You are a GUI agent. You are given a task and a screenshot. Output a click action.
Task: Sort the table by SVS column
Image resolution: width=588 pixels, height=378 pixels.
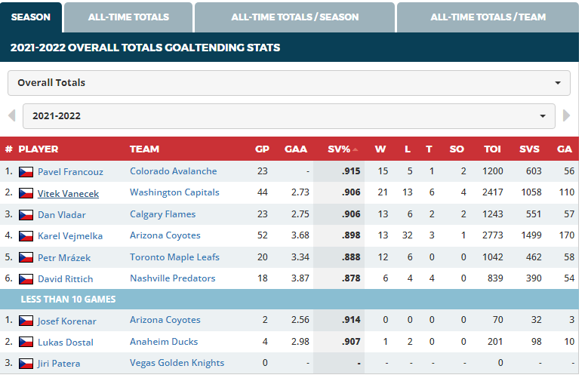[529, 149]
